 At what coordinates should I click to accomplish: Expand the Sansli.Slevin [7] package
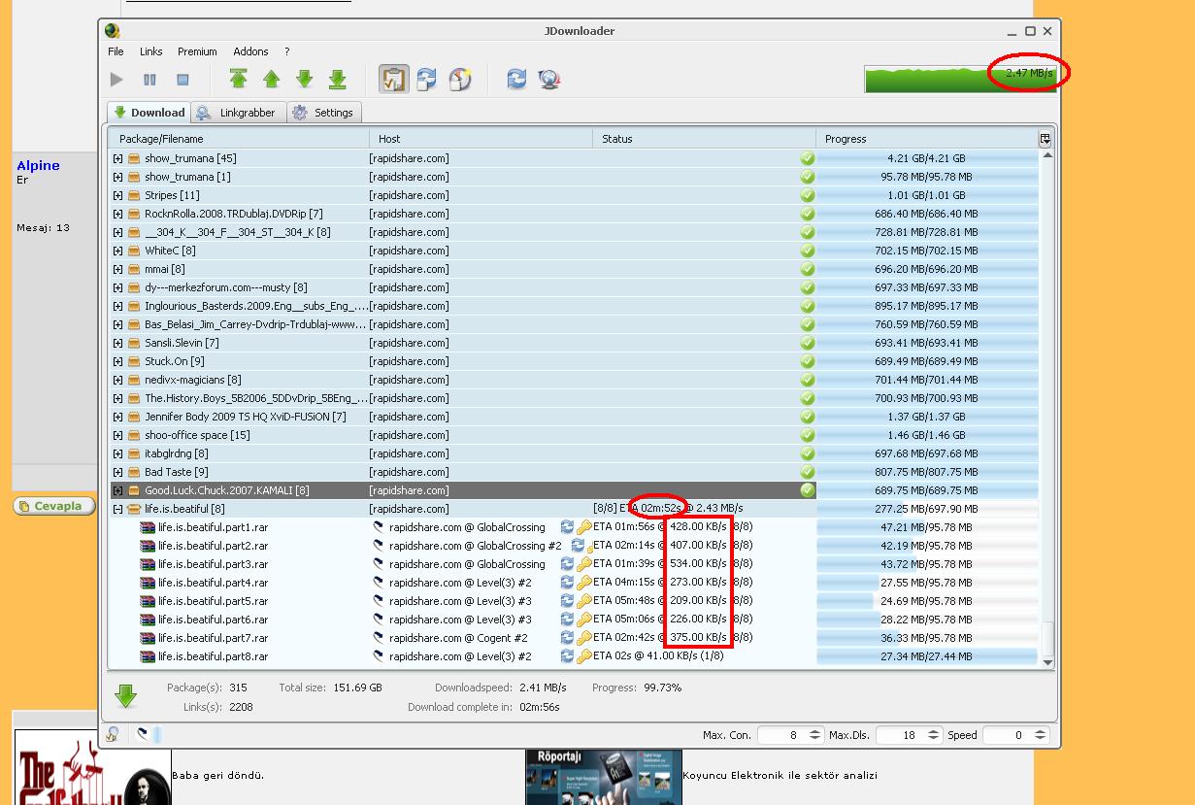(118, 343)
